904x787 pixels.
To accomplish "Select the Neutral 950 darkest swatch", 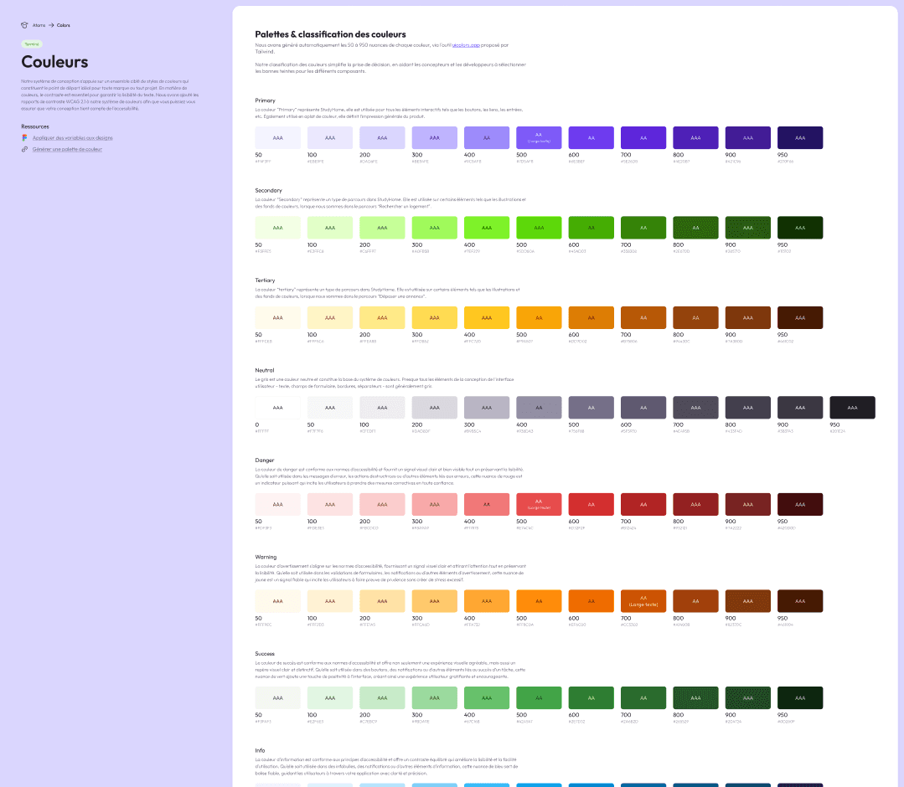I will pos(852,406).
